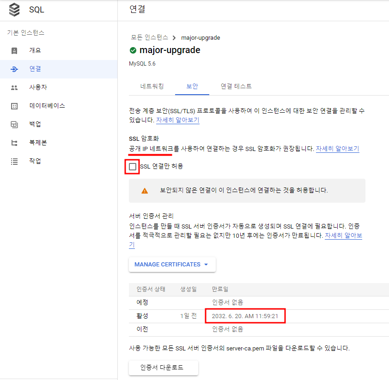
Task: Select the 보안 tab
Action: 192,86
